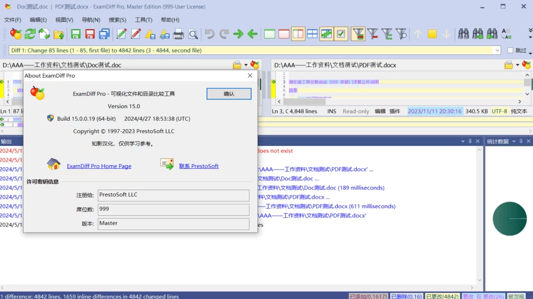Expand the Diff 1 differences dropdown
This screenshot has width=533, height=299.
coord(497,51)
